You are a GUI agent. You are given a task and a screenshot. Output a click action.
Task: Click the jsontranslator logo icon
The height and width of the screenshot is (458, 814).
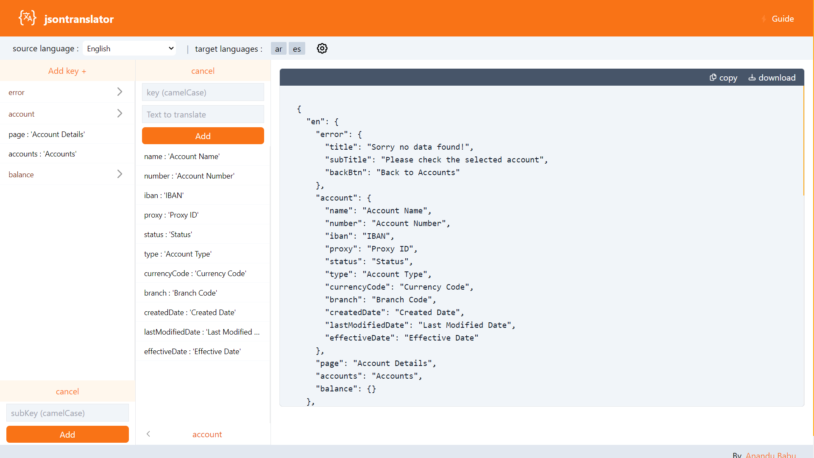tap(28, 18)
